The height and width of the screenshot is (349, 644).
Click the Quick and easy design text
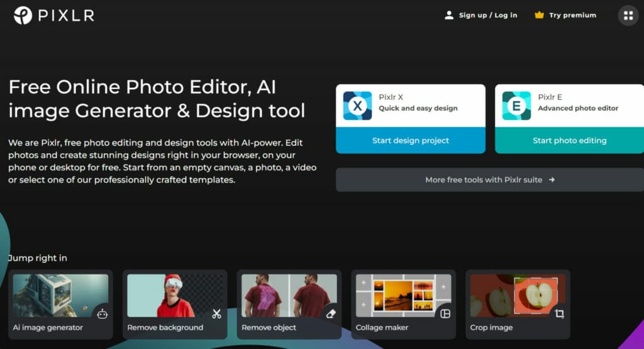tap(418, 108)
